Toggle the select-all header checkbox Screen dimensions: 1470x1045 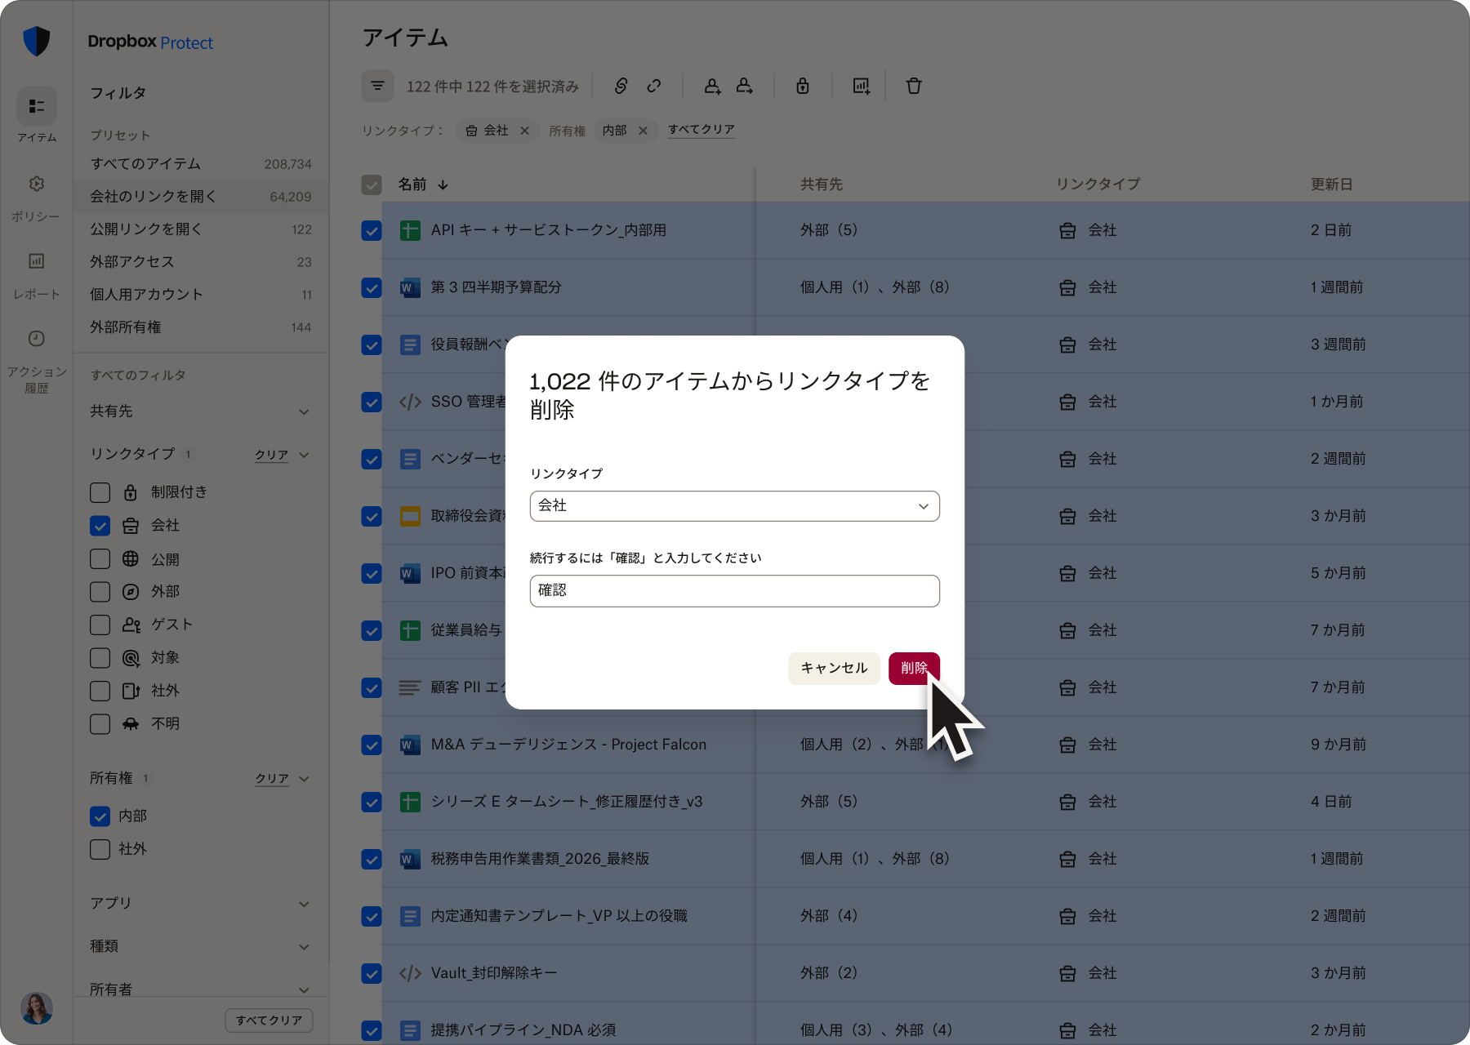(x=372, y=185)
